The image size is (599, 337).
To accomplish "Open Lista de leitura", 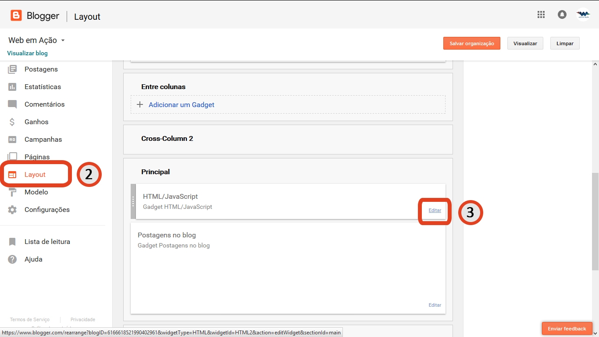I will pyautogui.click(x=47, y=242).
